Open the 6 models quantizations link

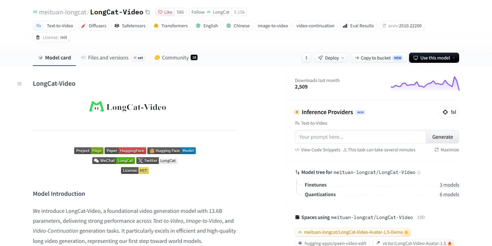(449, 194)
